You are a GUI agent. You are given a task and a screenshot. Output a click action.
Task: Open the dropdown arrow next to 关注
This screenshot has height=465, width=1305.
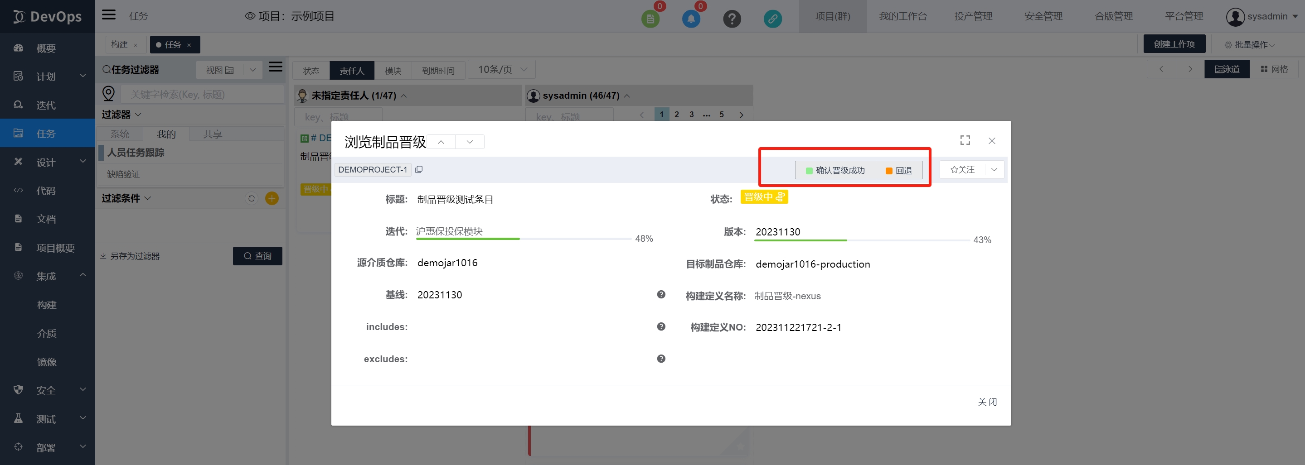(994, 169)
